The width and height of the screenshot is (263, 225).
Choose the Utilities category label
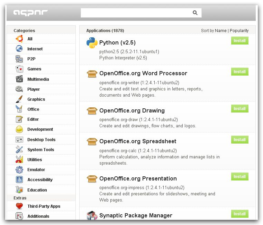pyautogui.click(x=35, y=160)
